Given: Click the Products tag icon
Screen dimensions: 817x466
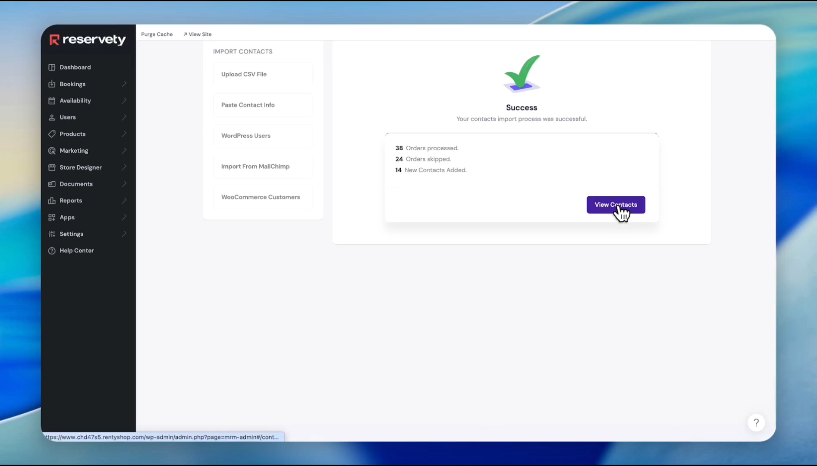Looking at the screenshot, I should click(52, 134).
